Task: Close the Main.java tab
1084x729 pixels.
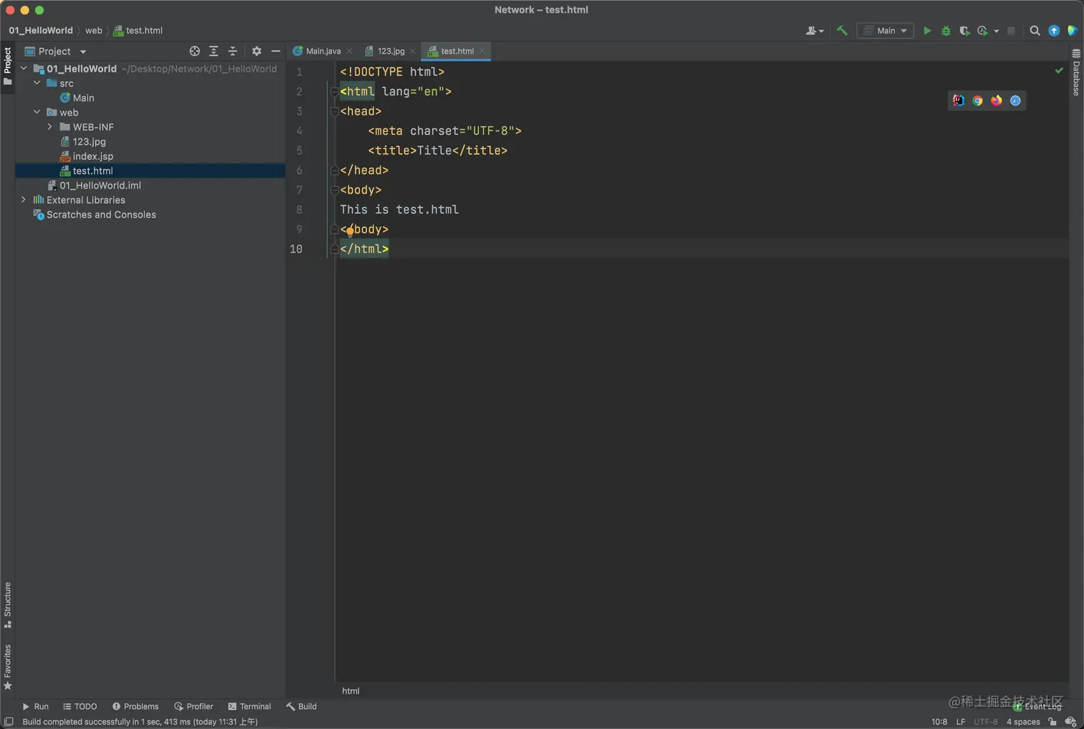Action: 350,52
